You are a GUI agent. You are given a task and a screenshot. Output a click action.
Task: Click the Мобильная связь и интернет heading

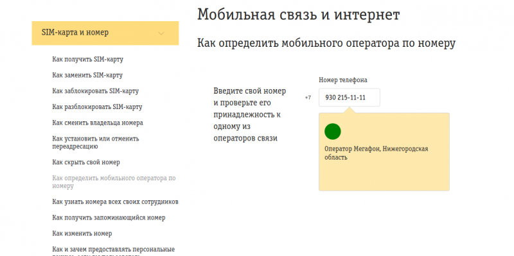point(298,15)
